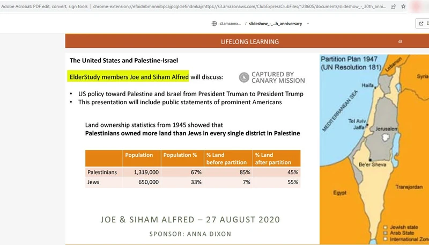
Task: Click the Population % table column header
Action: pos(180,155)
